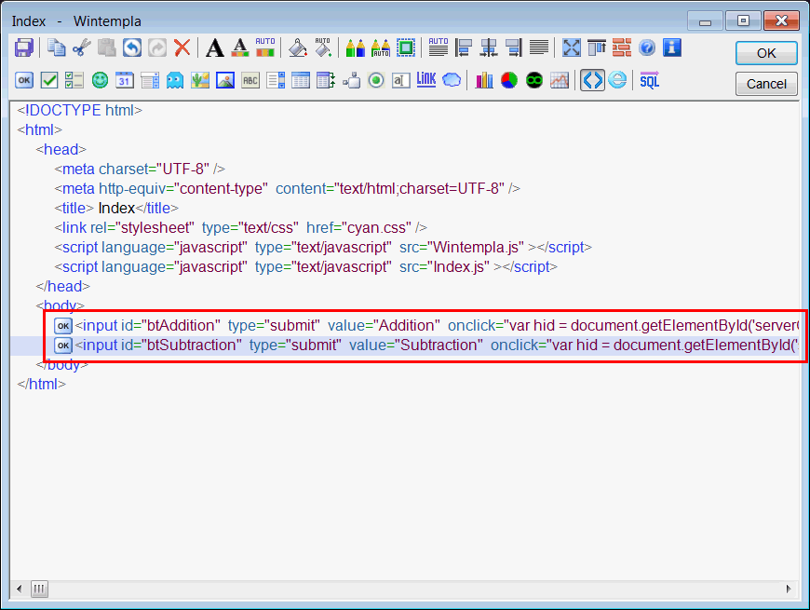810x610 pixels.
Task: Click the Cut scissors icon
Action: (x=81, y=48)
